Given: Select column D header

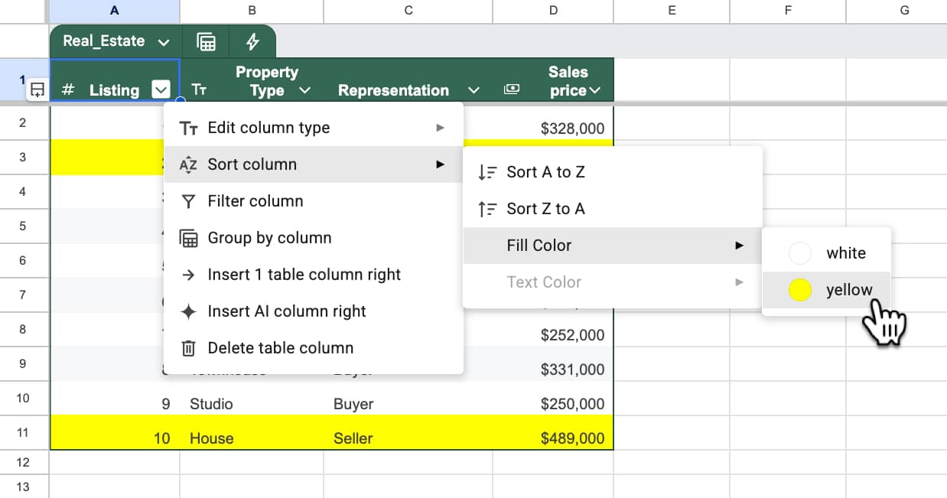Looking at the screenshot, I should 553,11.
